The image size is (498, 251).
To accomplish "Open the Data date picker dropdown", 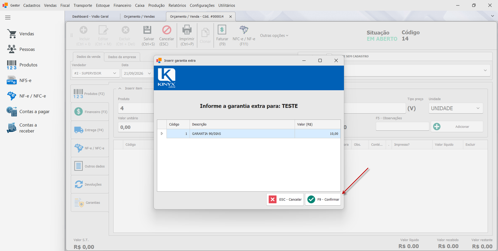I will pos(149,73).
